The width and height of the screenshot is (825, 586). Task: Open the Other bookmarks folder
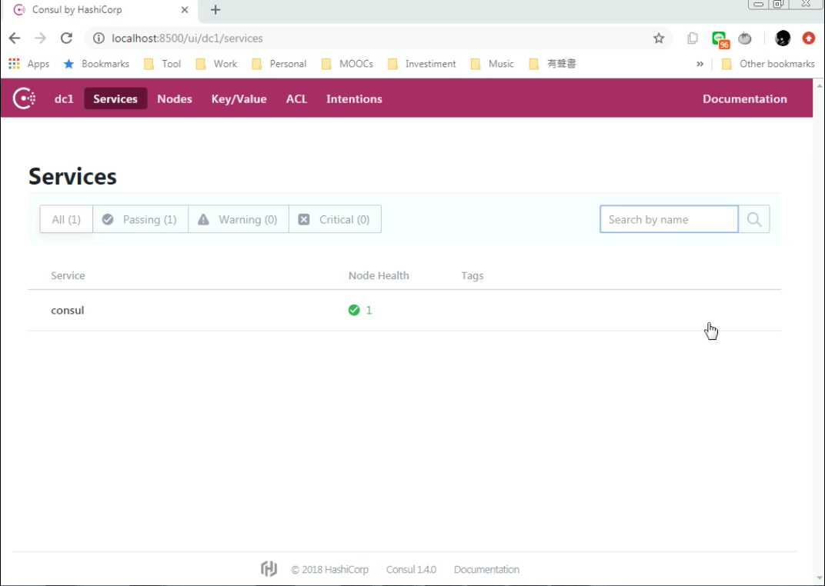coord(768,64)
